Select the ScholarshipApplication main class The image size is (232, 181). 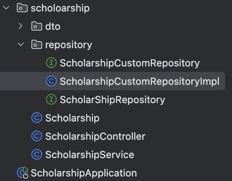pos(84,173)
